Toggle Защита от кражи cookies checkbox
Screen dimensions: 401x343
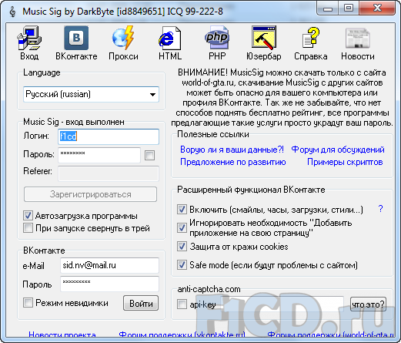coord(182,247)
